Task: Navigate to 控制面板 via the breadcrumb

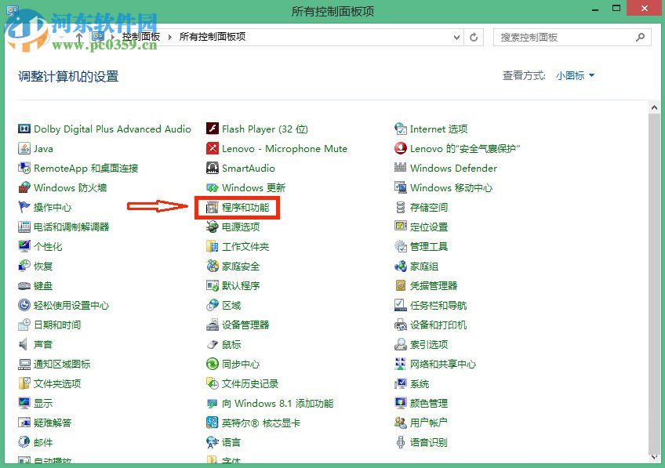Action: (x=141, y=37)
